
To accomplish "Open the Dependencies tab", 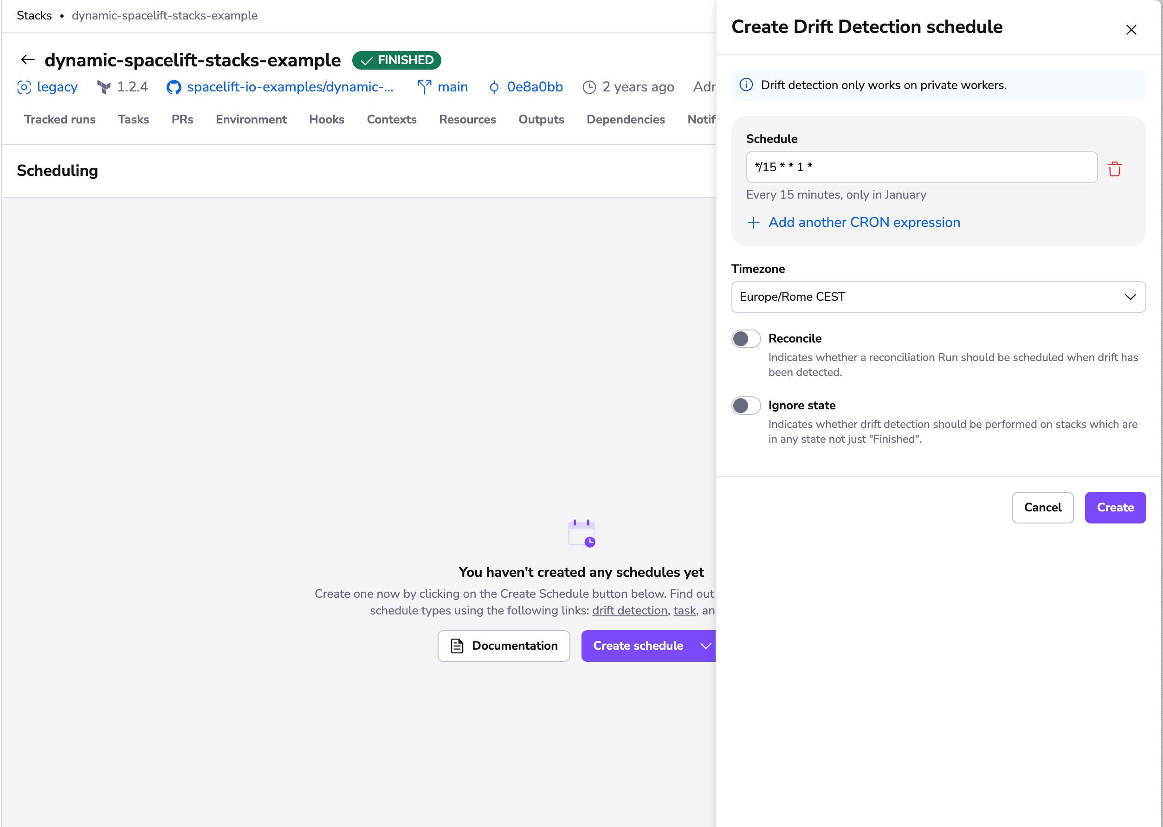I will click(x=626, y=119).
